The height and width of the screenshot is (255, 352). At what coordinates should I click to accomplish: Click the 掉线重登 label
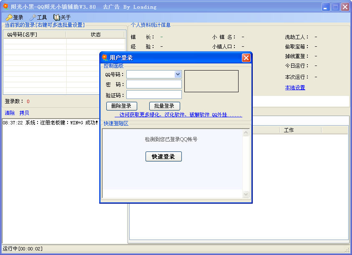coord(297,56)
